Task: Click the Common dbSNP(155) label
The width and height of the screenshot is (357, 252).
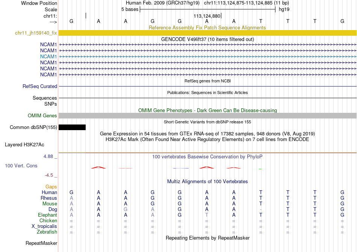Action: (33, 128)
